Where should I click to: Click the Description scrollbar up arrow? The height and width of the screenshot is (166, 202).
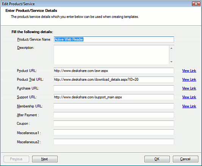tap(171, 48)
